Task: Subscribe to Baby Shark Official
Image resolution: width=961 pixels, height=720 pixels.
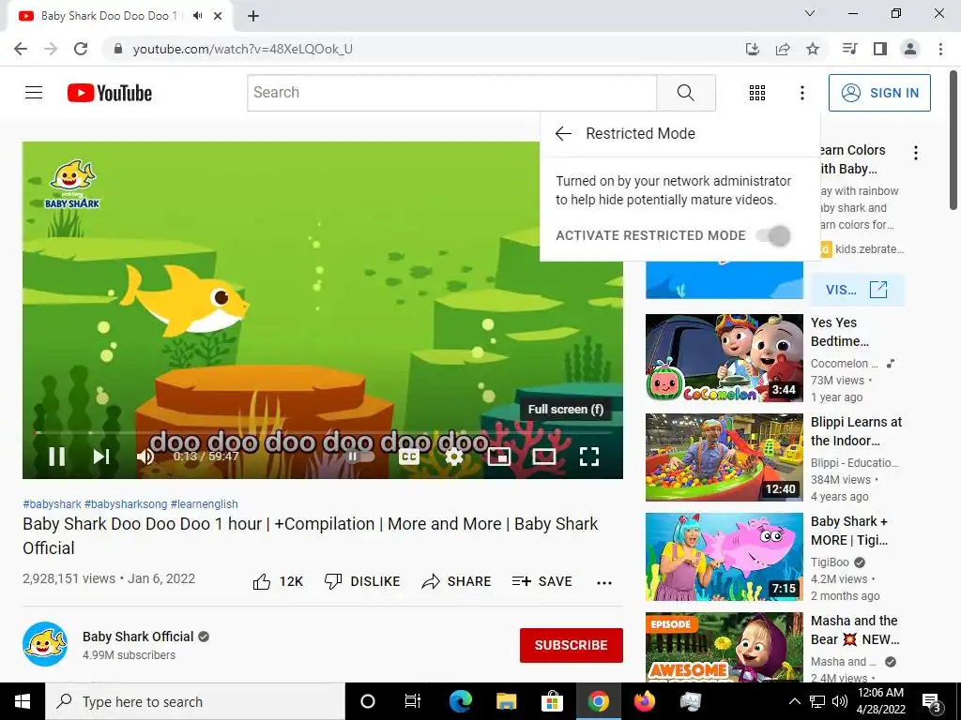Action: click(572, 645)
